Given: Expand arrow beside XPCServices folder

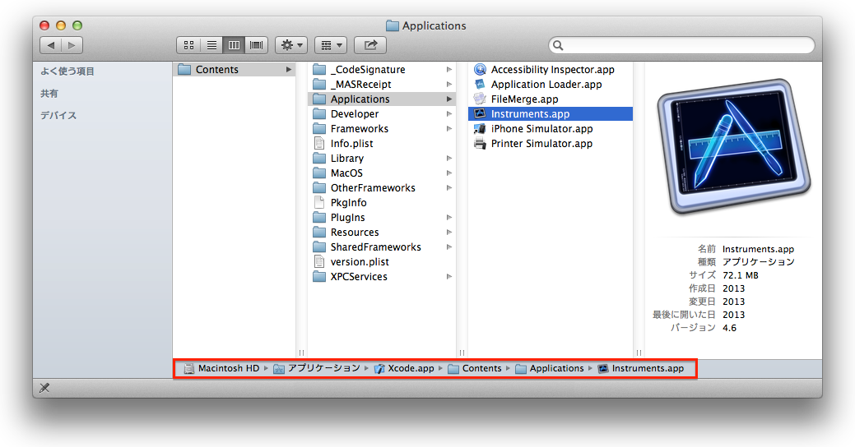Looking at the screenshot, I should pyautogui.click(x=449, y=277).
